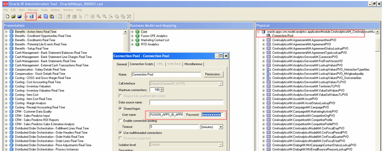Expand Benefits - Action Items Real Time
The width and height of the screenshot is (385, 151).
[x=6, y=32]
